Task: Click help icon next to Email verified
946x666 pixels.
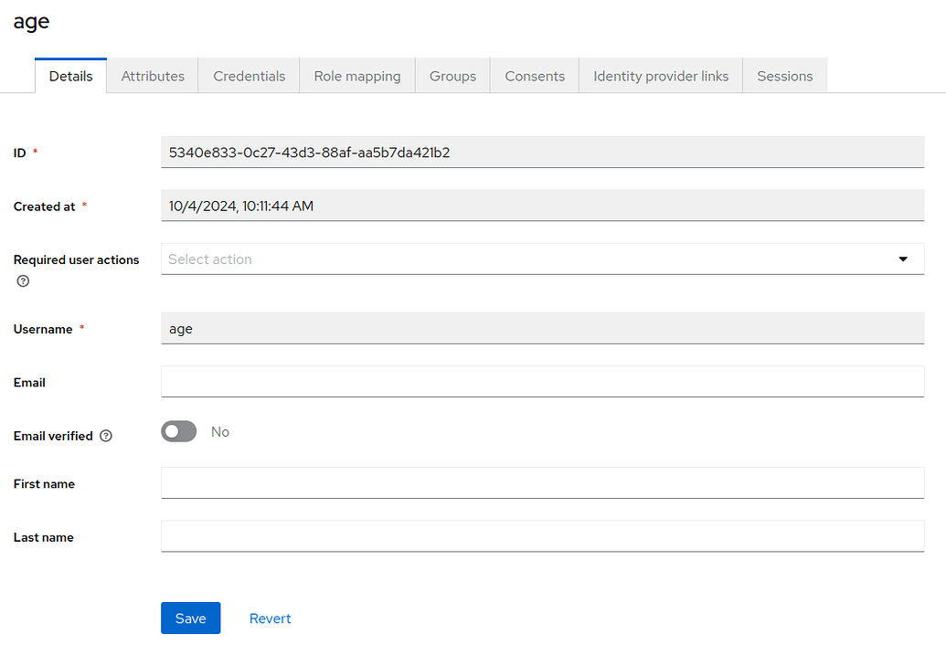Action: click(x=106, y=437)
